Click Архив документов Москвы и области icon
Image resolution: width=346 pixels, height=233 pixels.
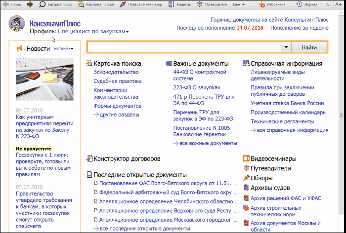click(246, 223)
